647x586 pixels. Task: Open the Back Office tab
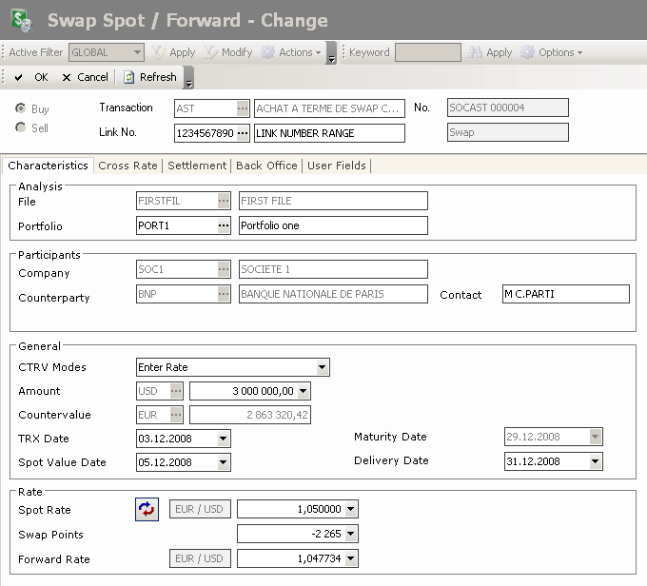tap(266, 166)
